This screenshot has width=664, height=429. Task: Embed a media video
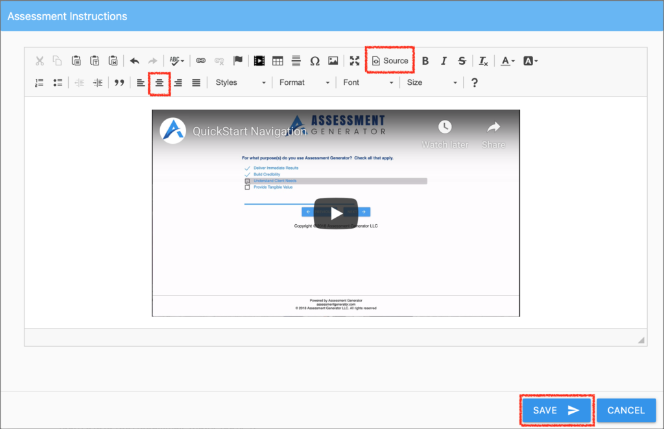click(259, 60)
